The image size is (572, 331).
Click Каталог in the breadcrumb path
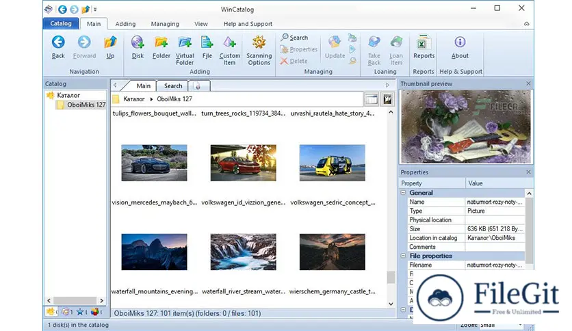pos(134,98)
